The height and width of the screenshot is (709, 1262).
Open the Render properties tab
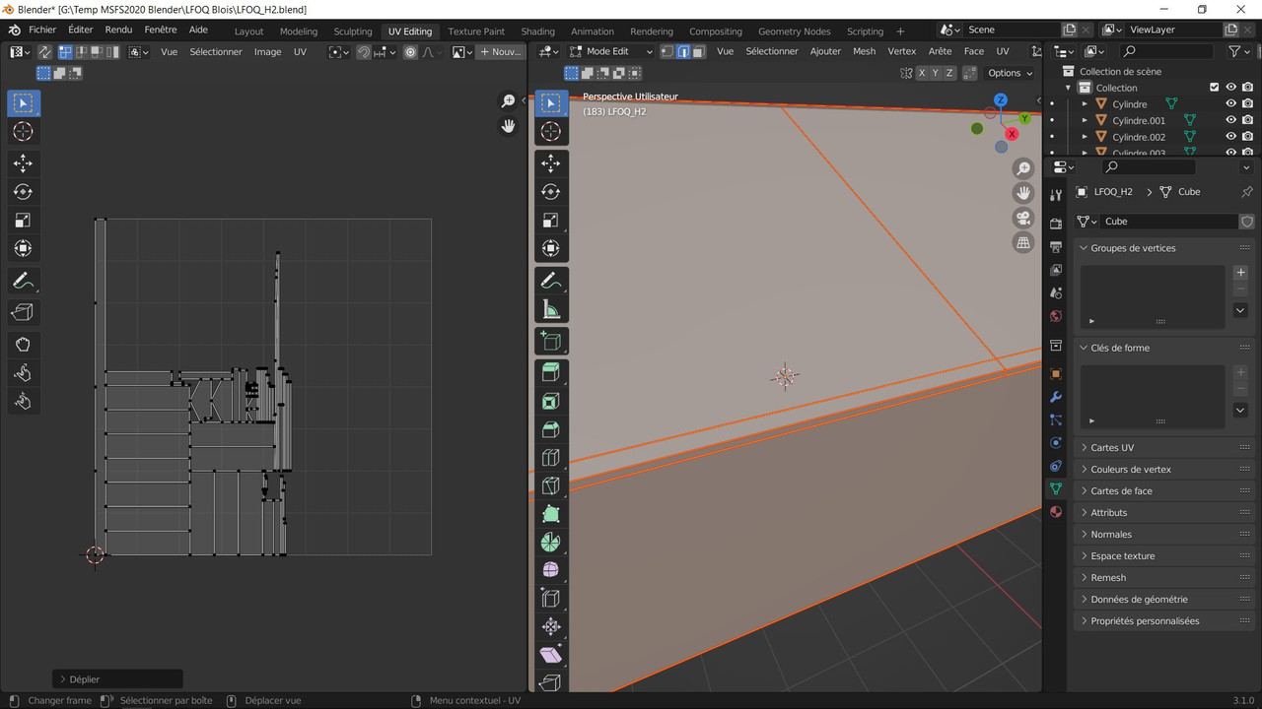1056,224
